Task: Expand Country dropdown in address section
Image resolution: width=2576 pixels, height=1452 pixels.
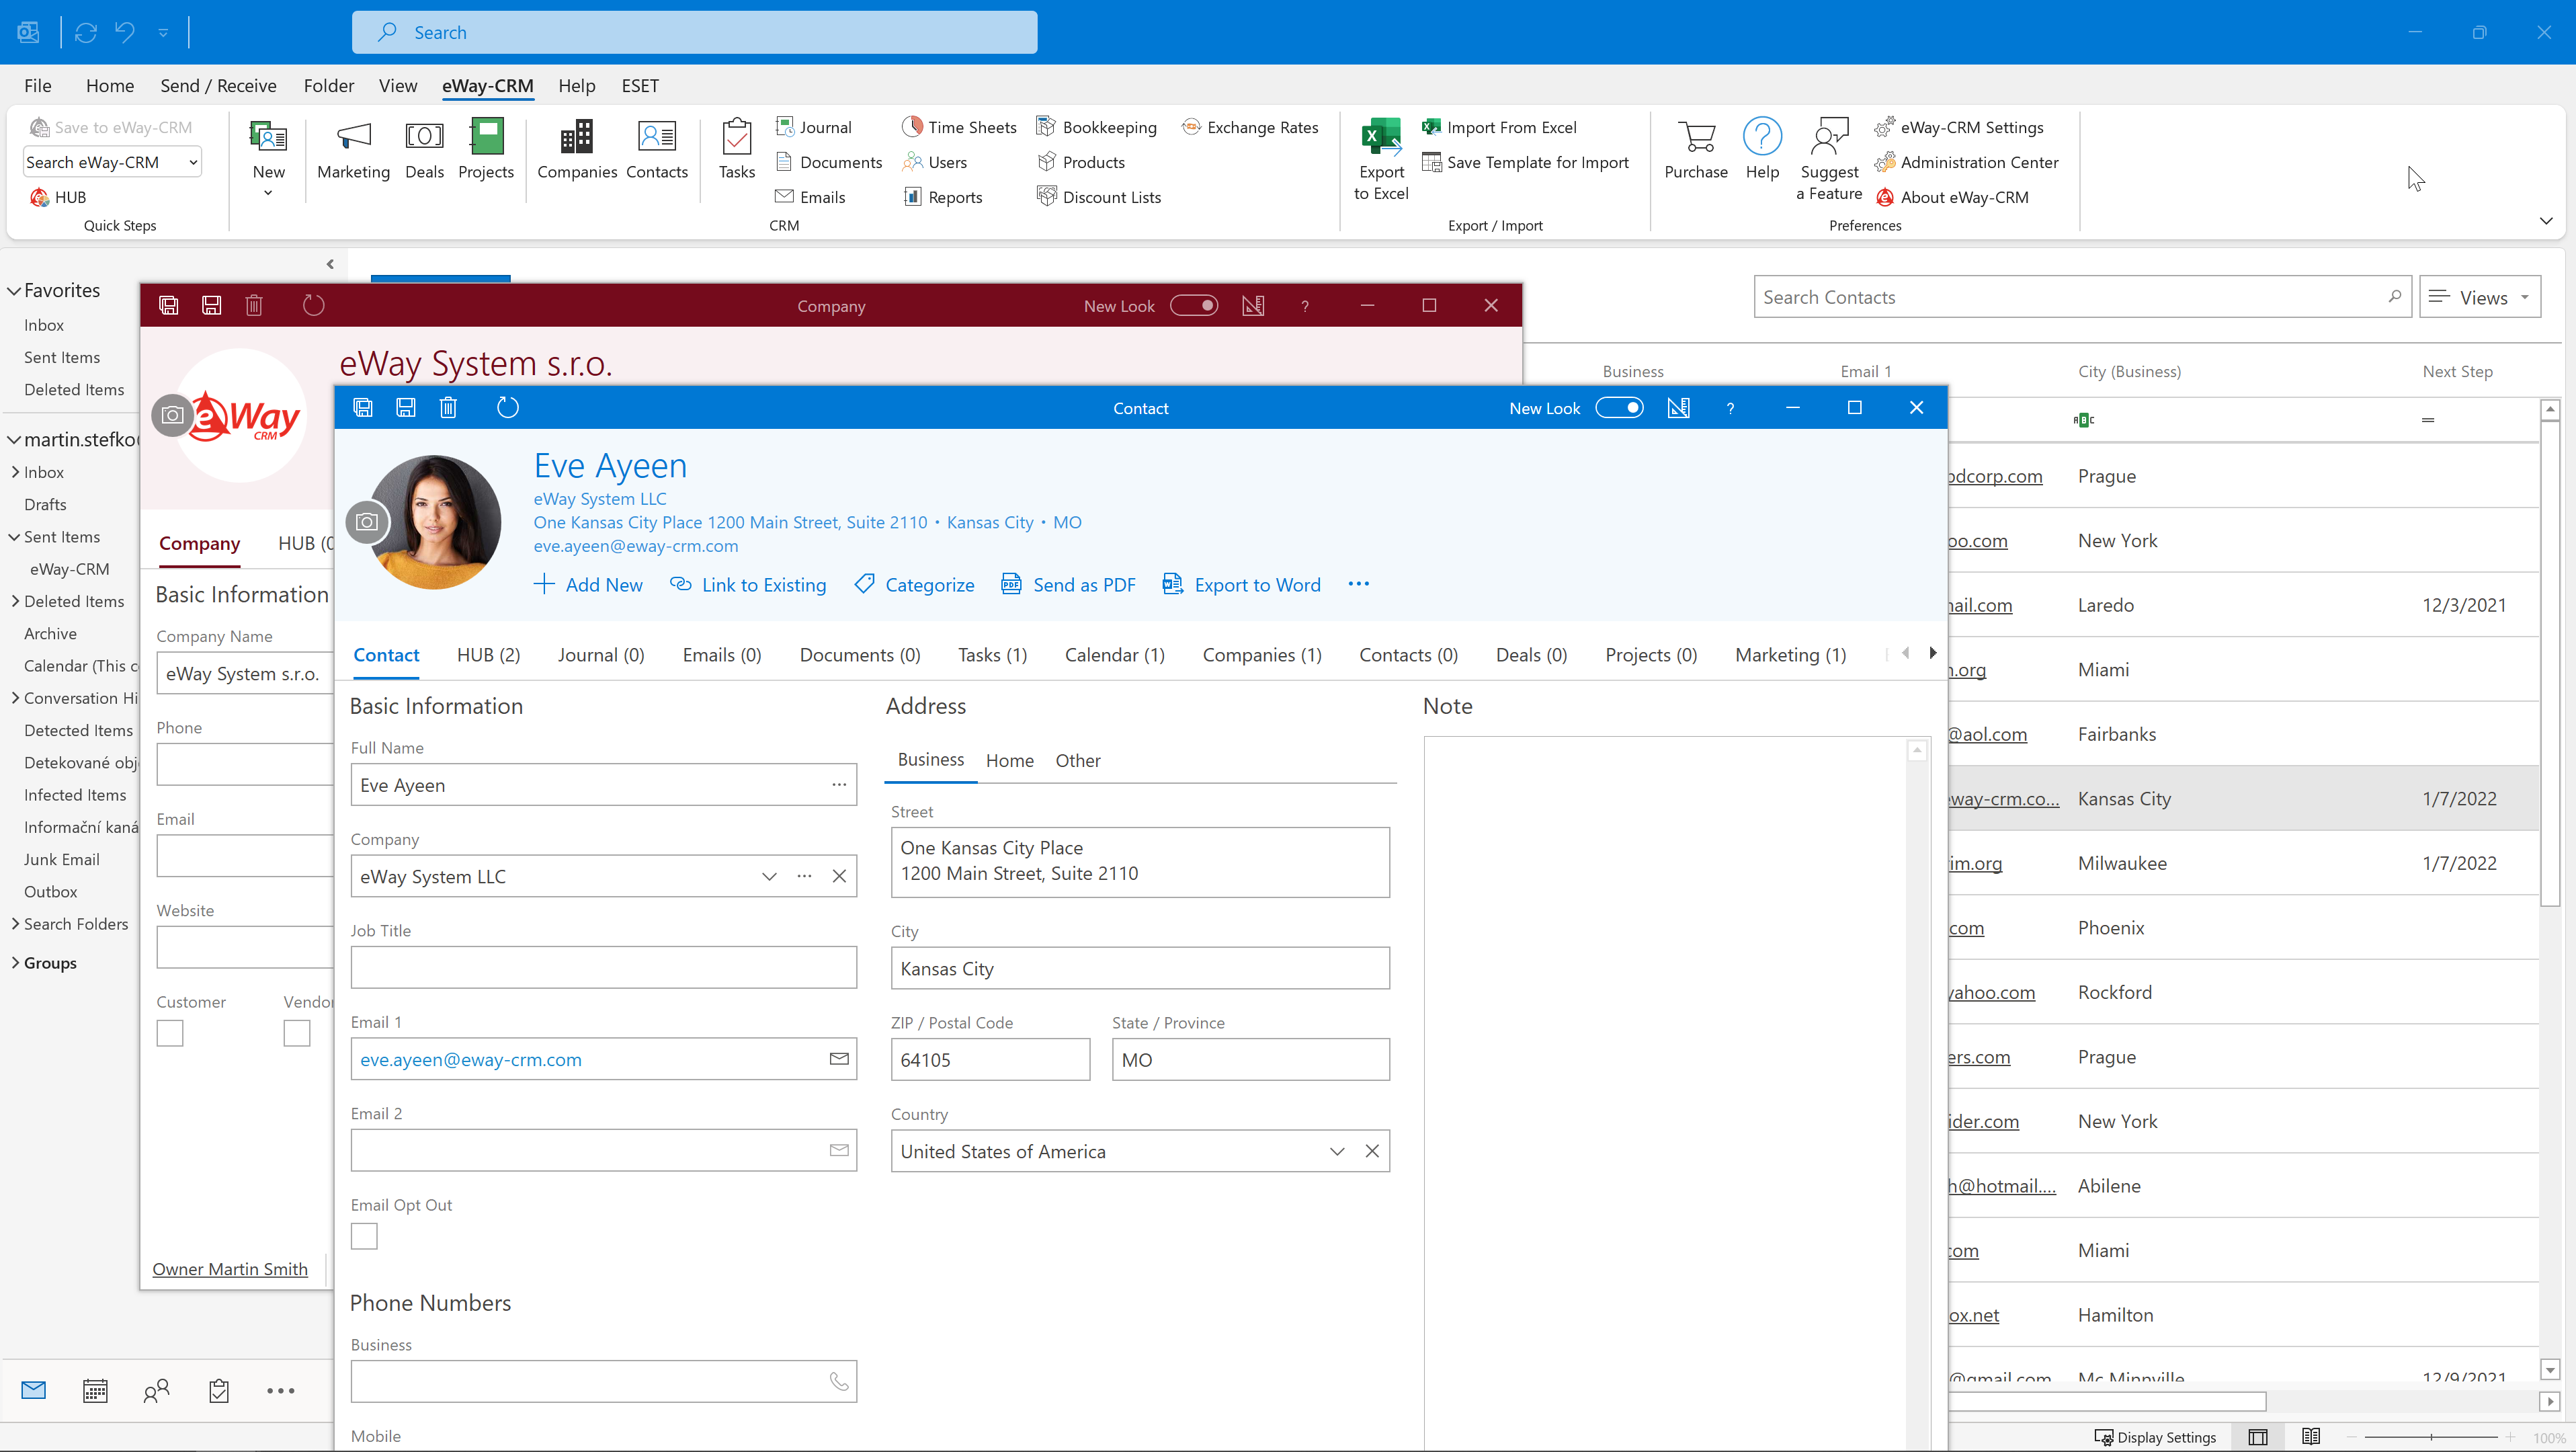Action: [1336, 1151]
